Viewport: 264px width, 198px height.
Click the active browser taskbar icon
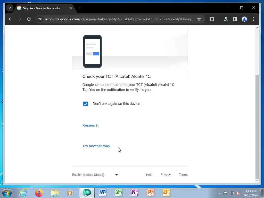87,193
